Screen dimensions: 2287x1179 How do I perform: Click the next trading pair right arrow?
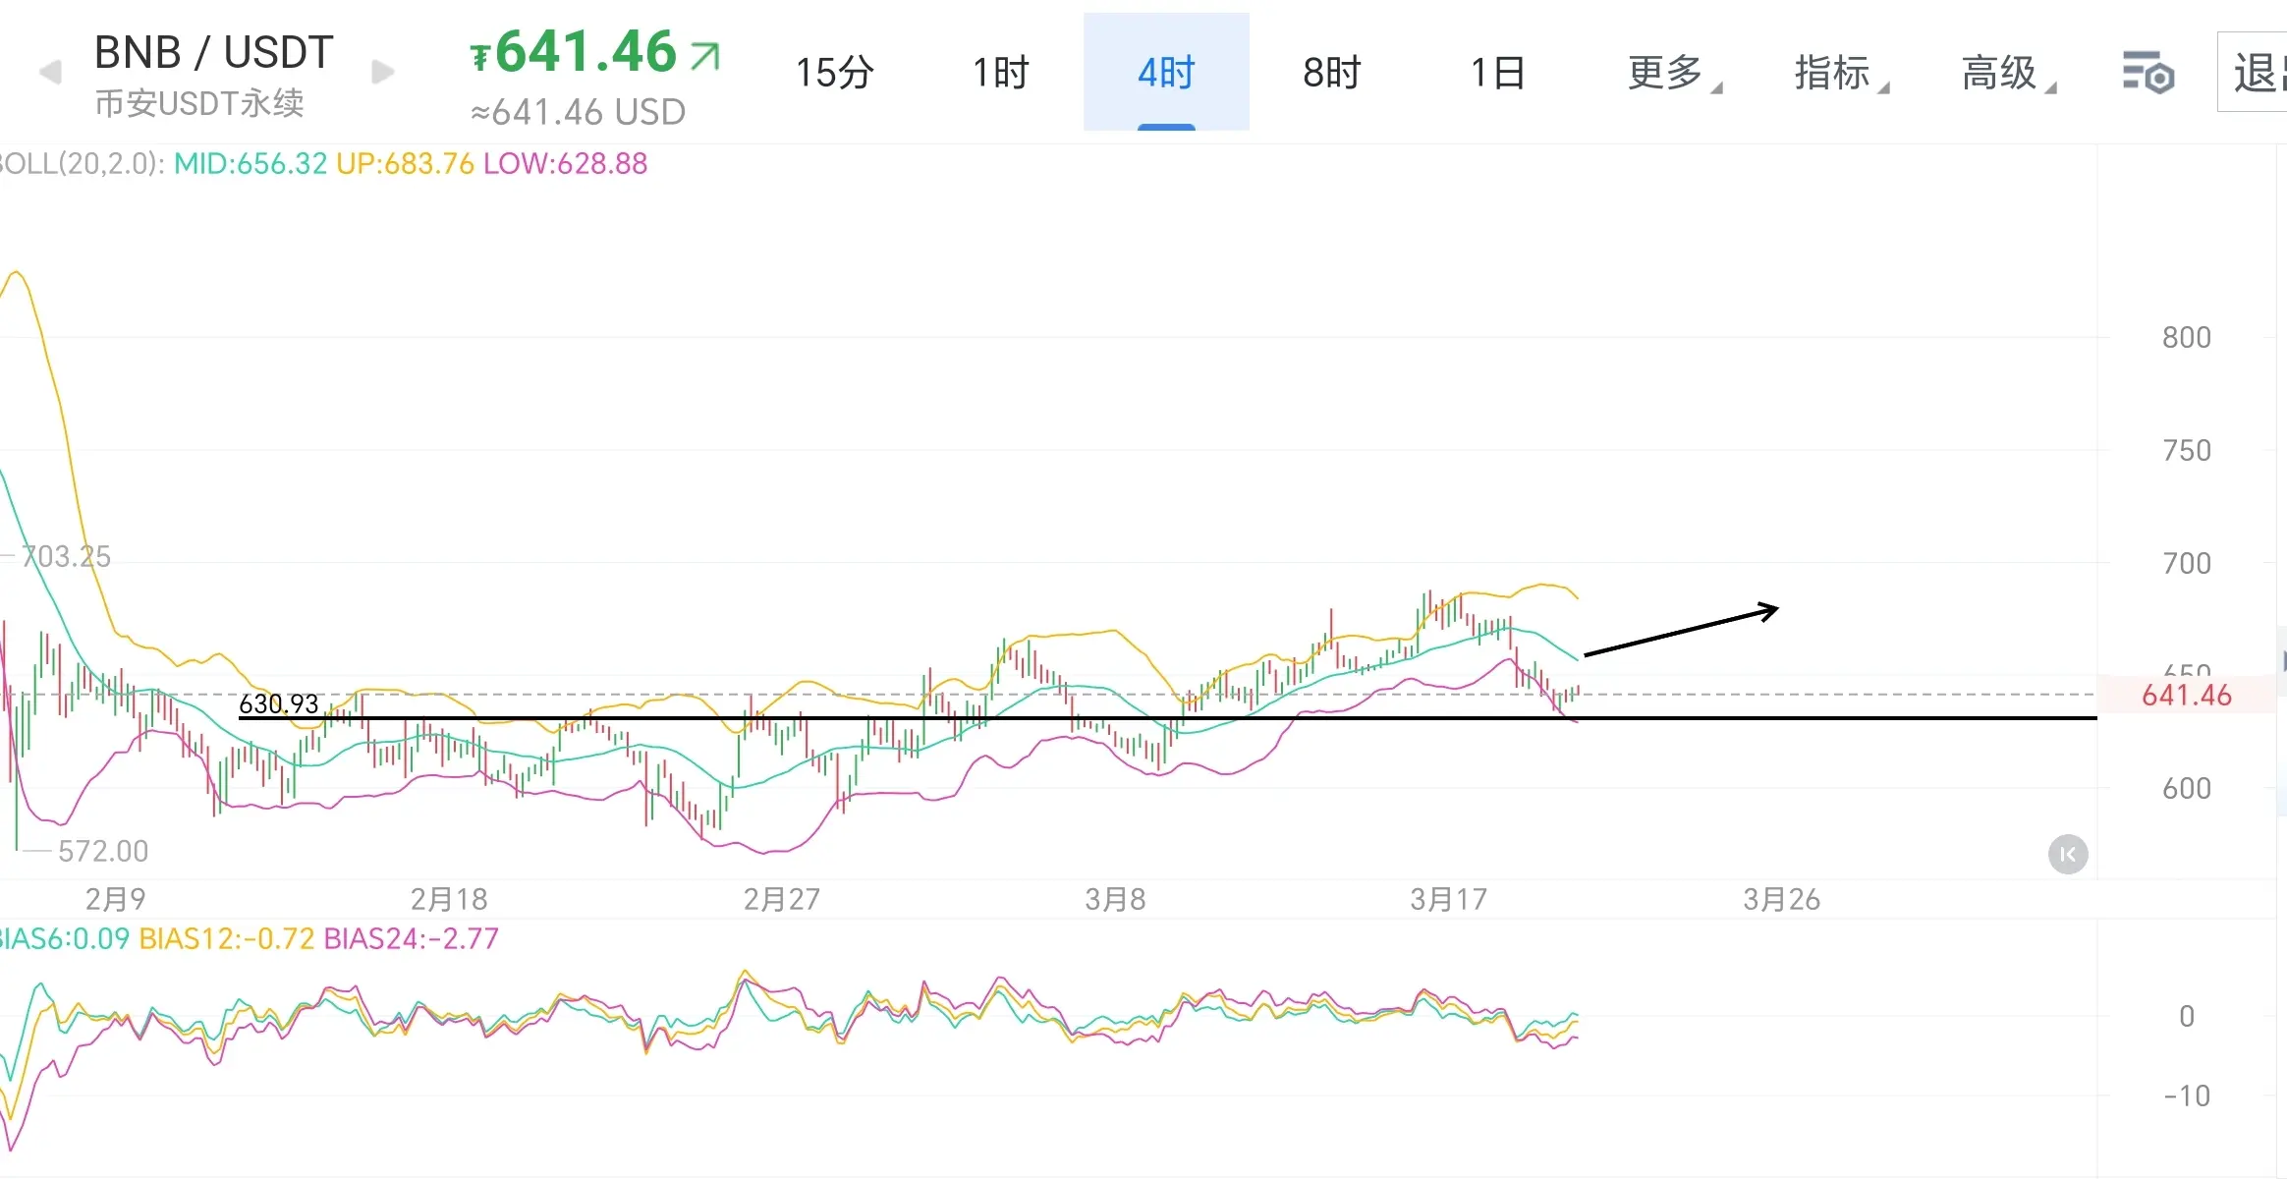(x=383, y=72)
